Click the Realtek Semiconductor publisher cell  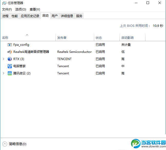[74, 52]
